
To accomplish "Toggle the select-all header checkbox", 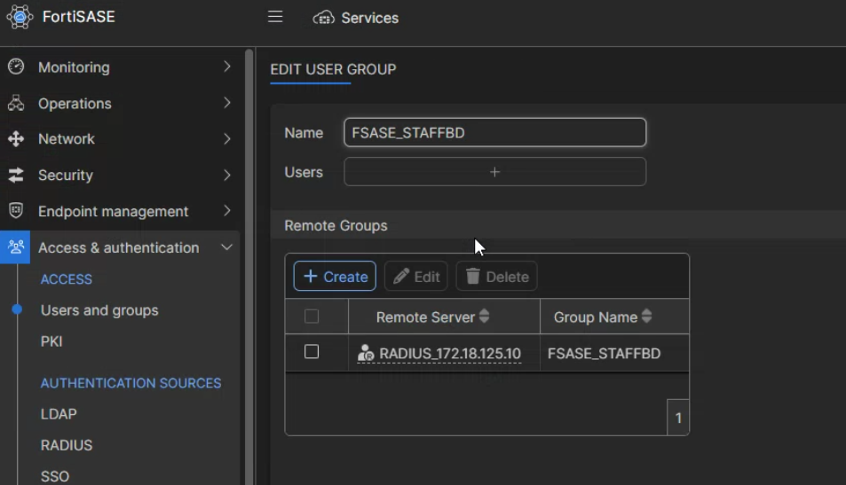I will click(312, 317).
